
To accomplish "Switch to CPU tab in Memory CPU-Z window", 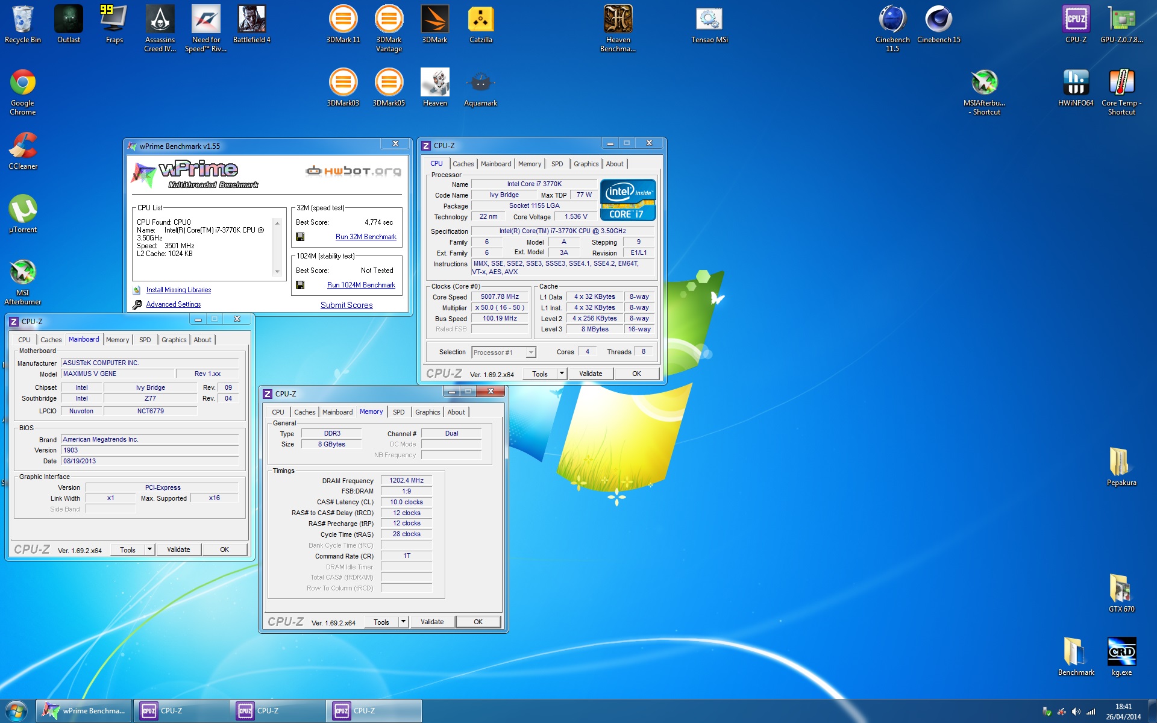I will click(x=278, y=412).
